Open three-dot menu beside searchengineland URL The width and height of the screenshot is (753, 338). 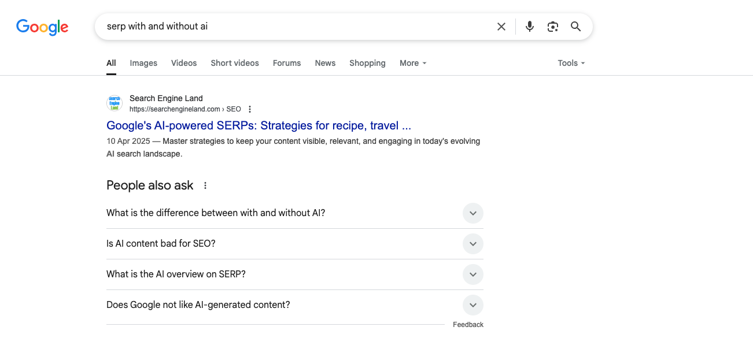250,109
